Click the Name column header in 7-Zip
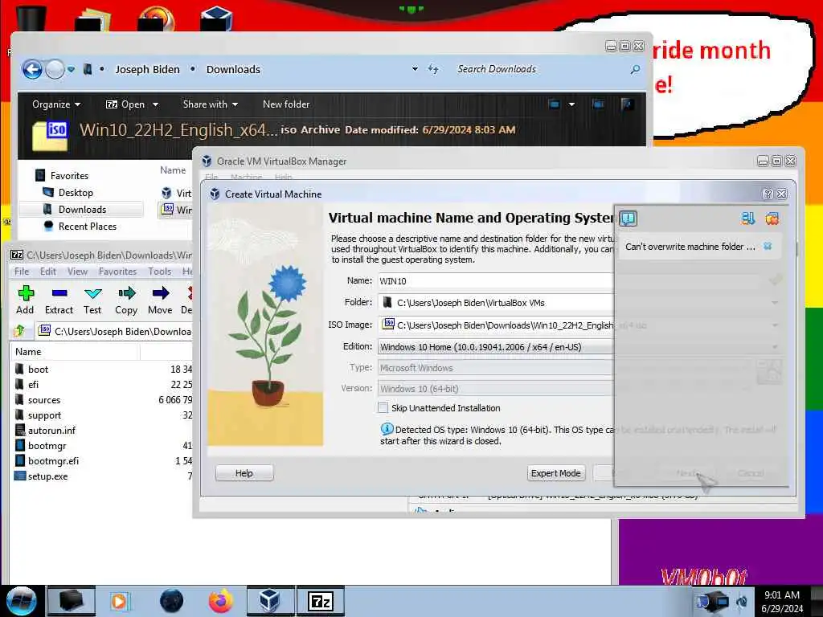 [x=28, y=352]
